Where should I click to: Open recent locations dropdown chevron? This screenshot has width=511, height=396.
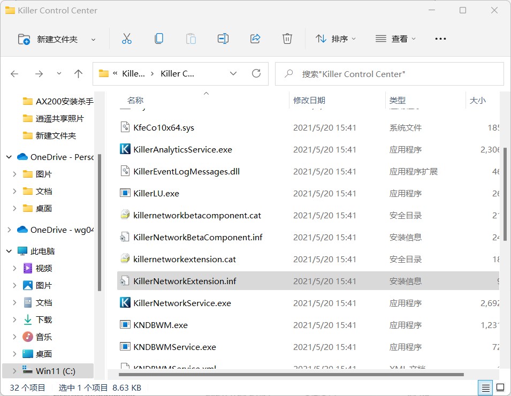tap(59, 73)
